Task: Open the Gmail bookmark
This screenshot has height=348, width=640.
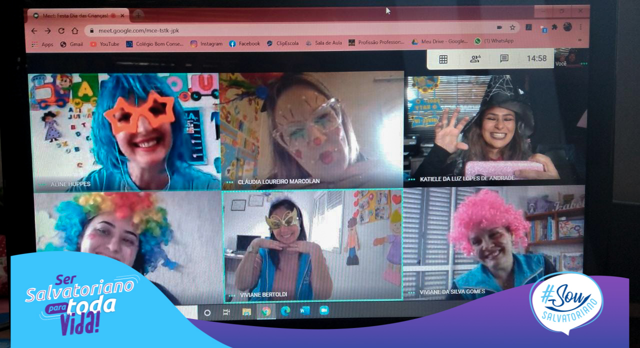Action: (x=71, y=44)
